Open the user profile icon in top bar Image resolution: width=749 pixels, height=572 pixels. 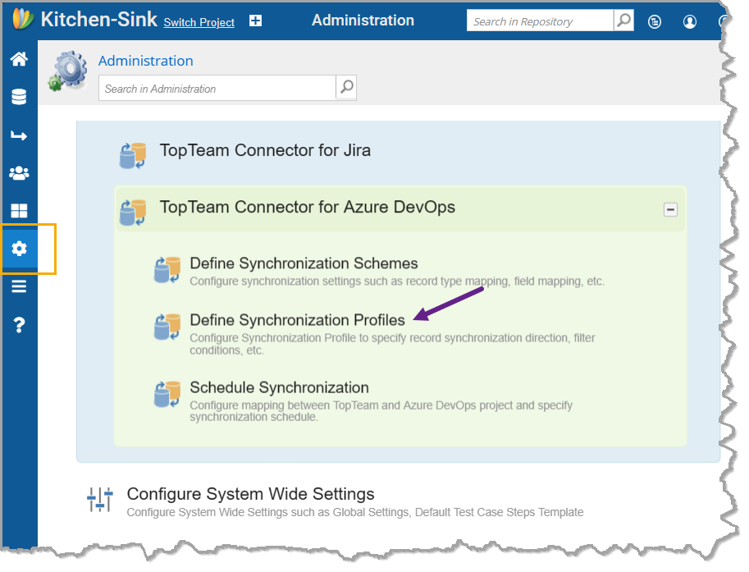pyautogui.click(x=690, y=21)
